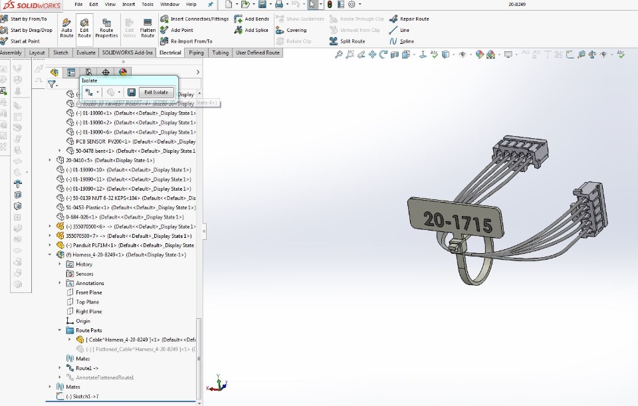Open the Insert menu

[x=128, y=4]
